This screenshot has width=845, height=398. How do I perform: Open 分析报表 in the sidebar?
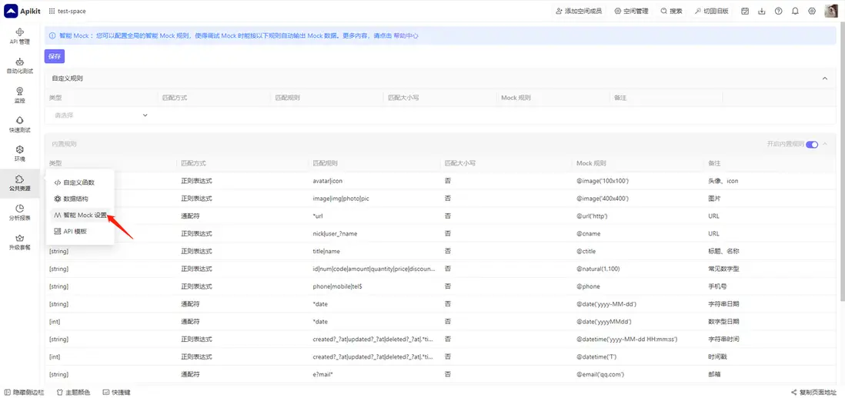pyautogui.click(x=19, y=212)
